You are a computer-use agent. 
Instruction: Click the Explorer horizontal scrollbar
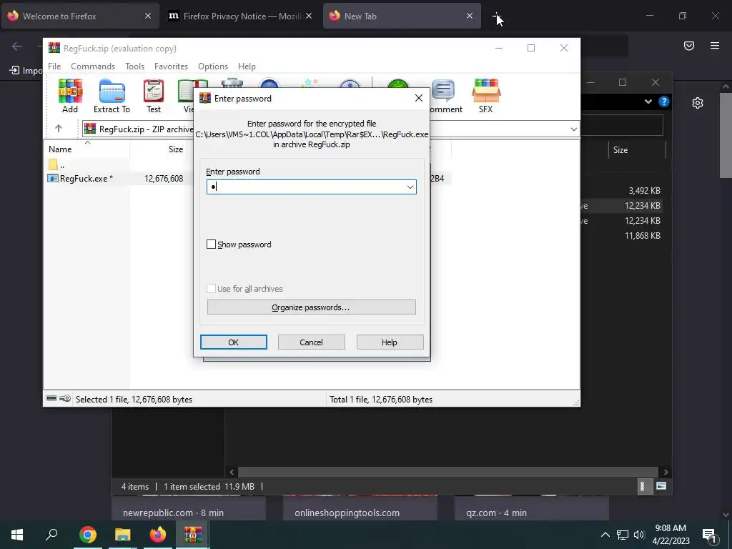tap(448, 472)
